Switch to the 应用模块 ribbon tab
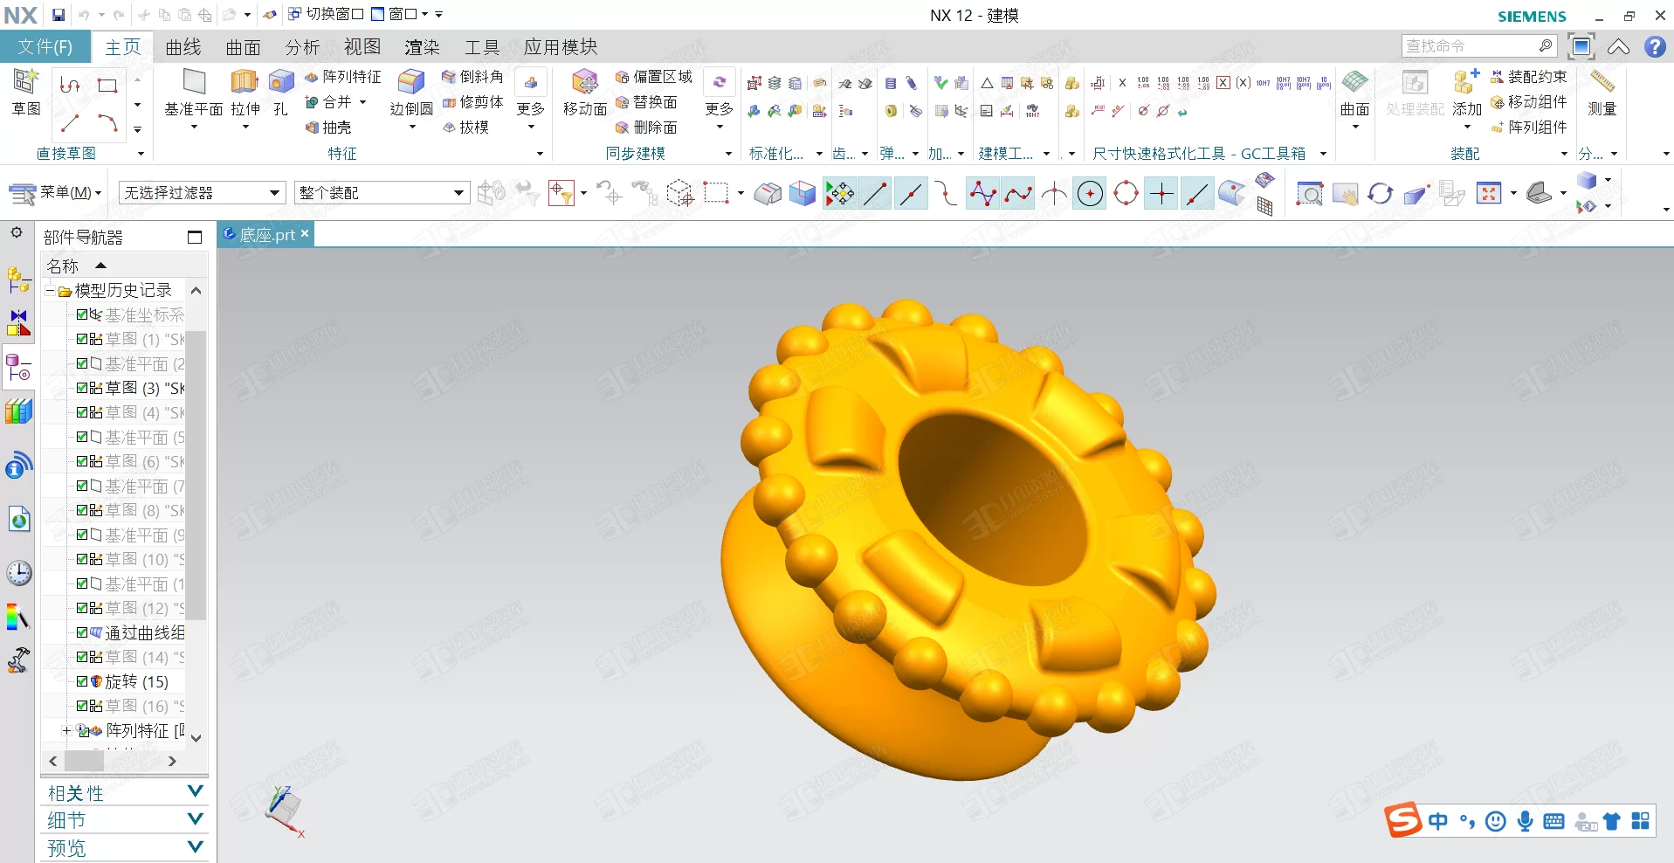This screenshot has height=863, width=1674. [x=561, y=47]
